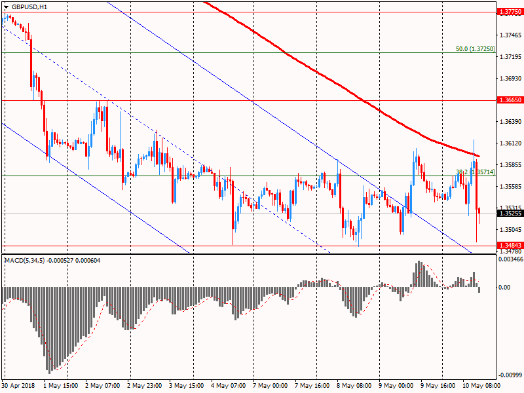Click the 0.003466 MACD scale value

(511, 259)
